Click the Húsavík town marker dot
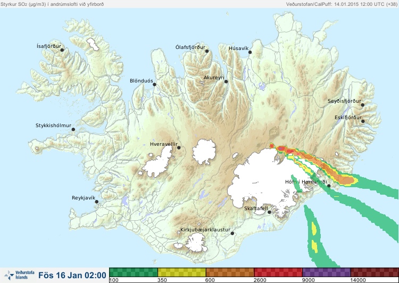Screen dimensions: 399x283 click(250, 52)
